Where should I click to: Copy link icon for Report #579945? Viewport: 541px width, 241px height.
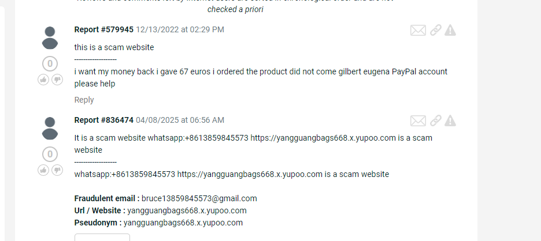[x=435, y=31]
